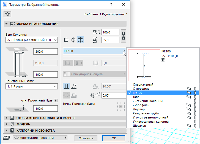This screenshot has width=200, height=144.
Task: Click the Отменить button
Action: pos(86,138)
